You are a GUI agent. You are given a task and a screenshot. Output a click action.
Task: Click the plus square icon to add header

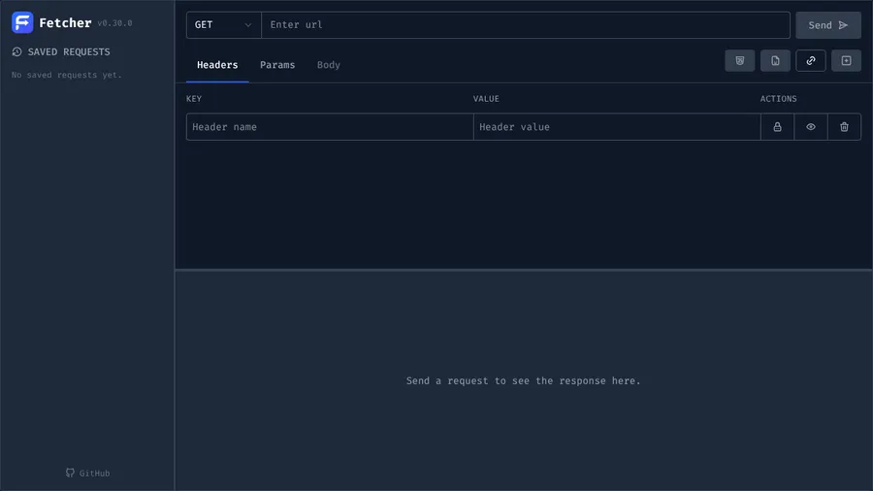pyautogui.click(x=846, y=61)
